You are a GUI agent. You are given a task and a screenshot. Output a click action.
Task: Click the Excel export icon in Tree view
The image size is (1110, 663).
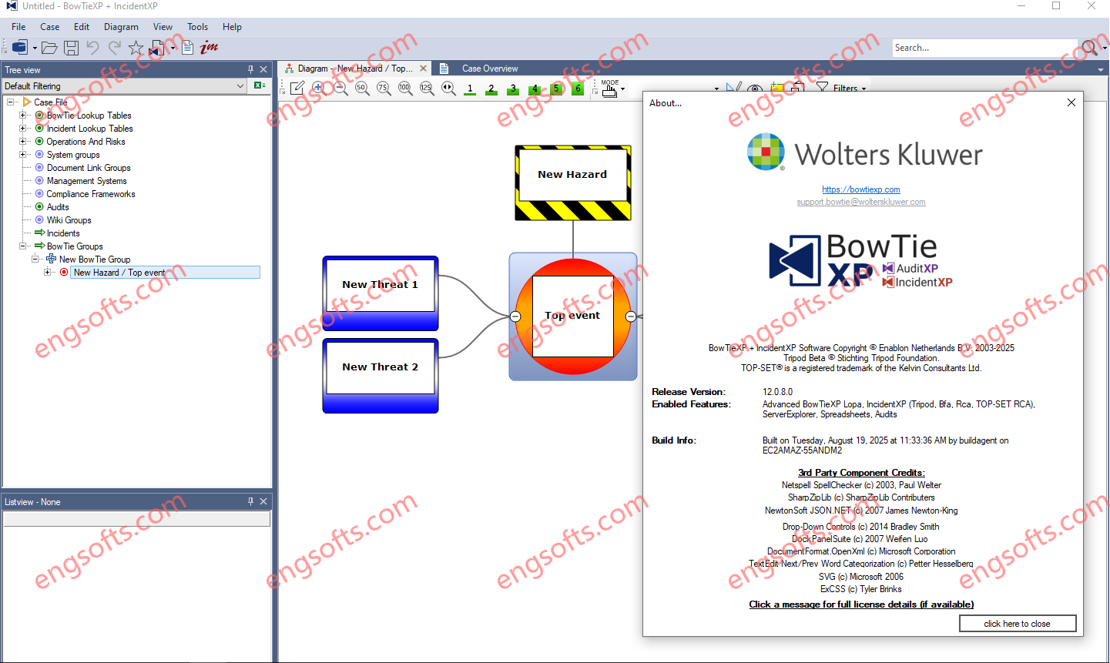click(260, 85)
